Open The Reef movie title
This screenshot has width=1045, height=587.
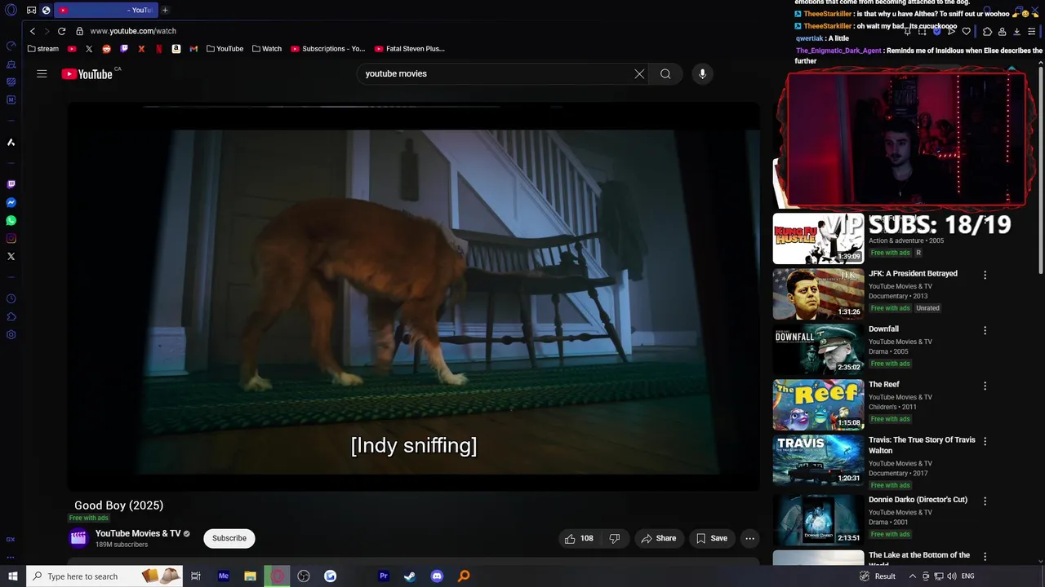pos(884,385)
